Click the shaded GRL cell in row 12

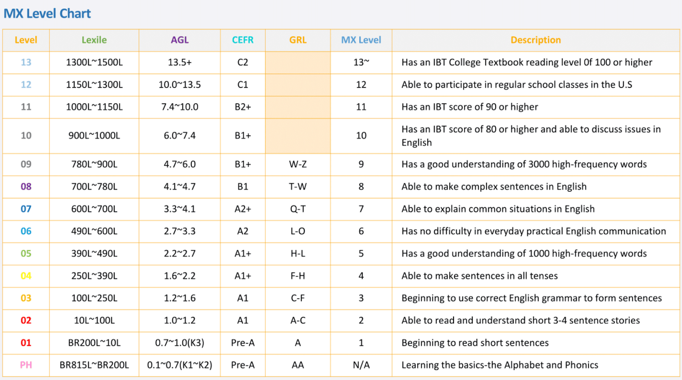coord(298,85)
